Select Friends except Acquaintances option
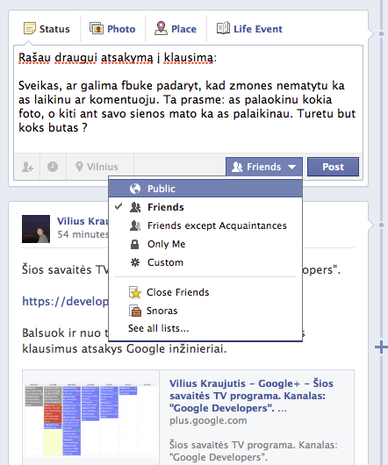Viewport: 388px width, 465px height. point(205,225)
